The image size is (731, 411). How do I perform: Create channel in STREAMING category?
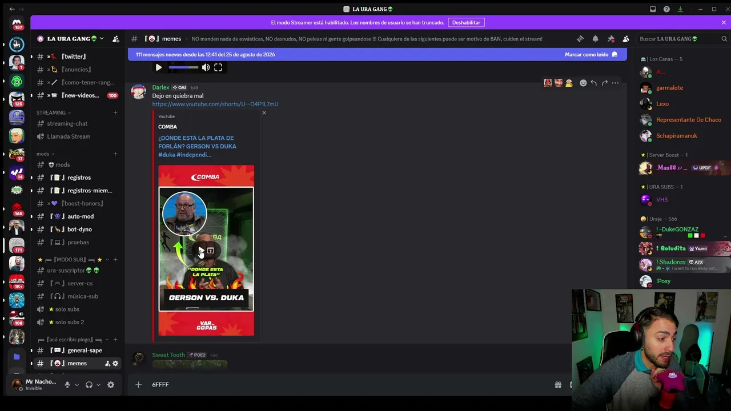pos(115,112)
